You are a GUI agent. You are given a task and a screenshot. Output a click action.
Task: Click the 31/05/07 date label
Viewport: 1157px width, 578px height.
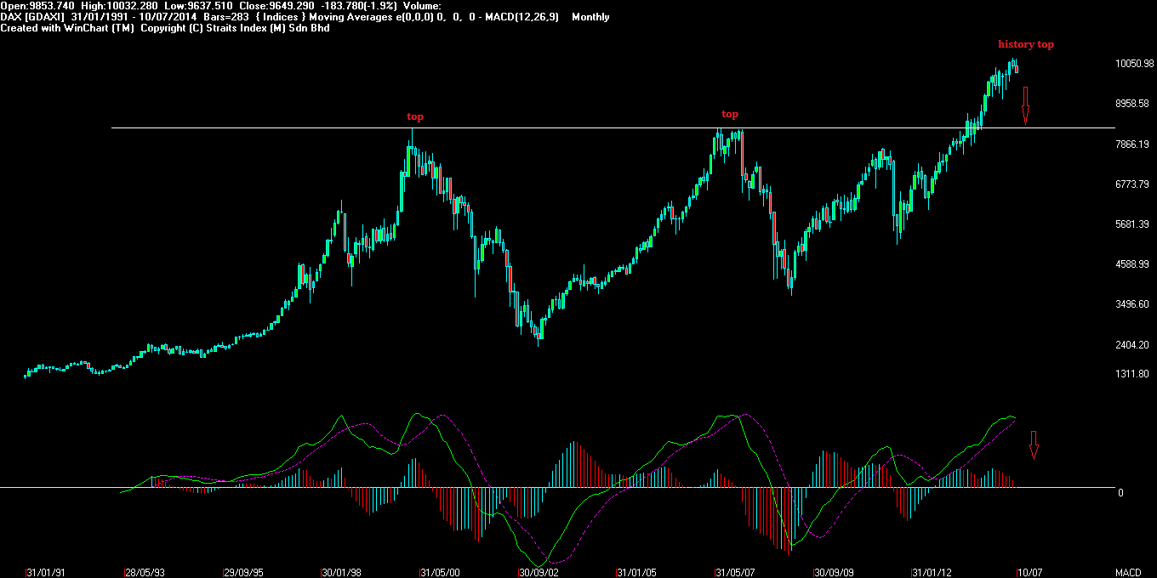pos(736,572)
